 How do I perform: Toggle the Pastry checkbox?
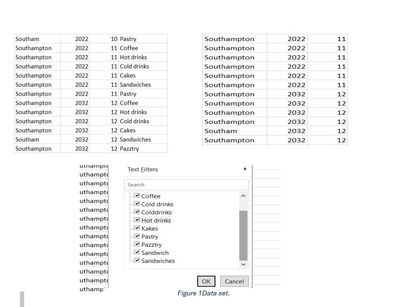click(x=137, y=237)
